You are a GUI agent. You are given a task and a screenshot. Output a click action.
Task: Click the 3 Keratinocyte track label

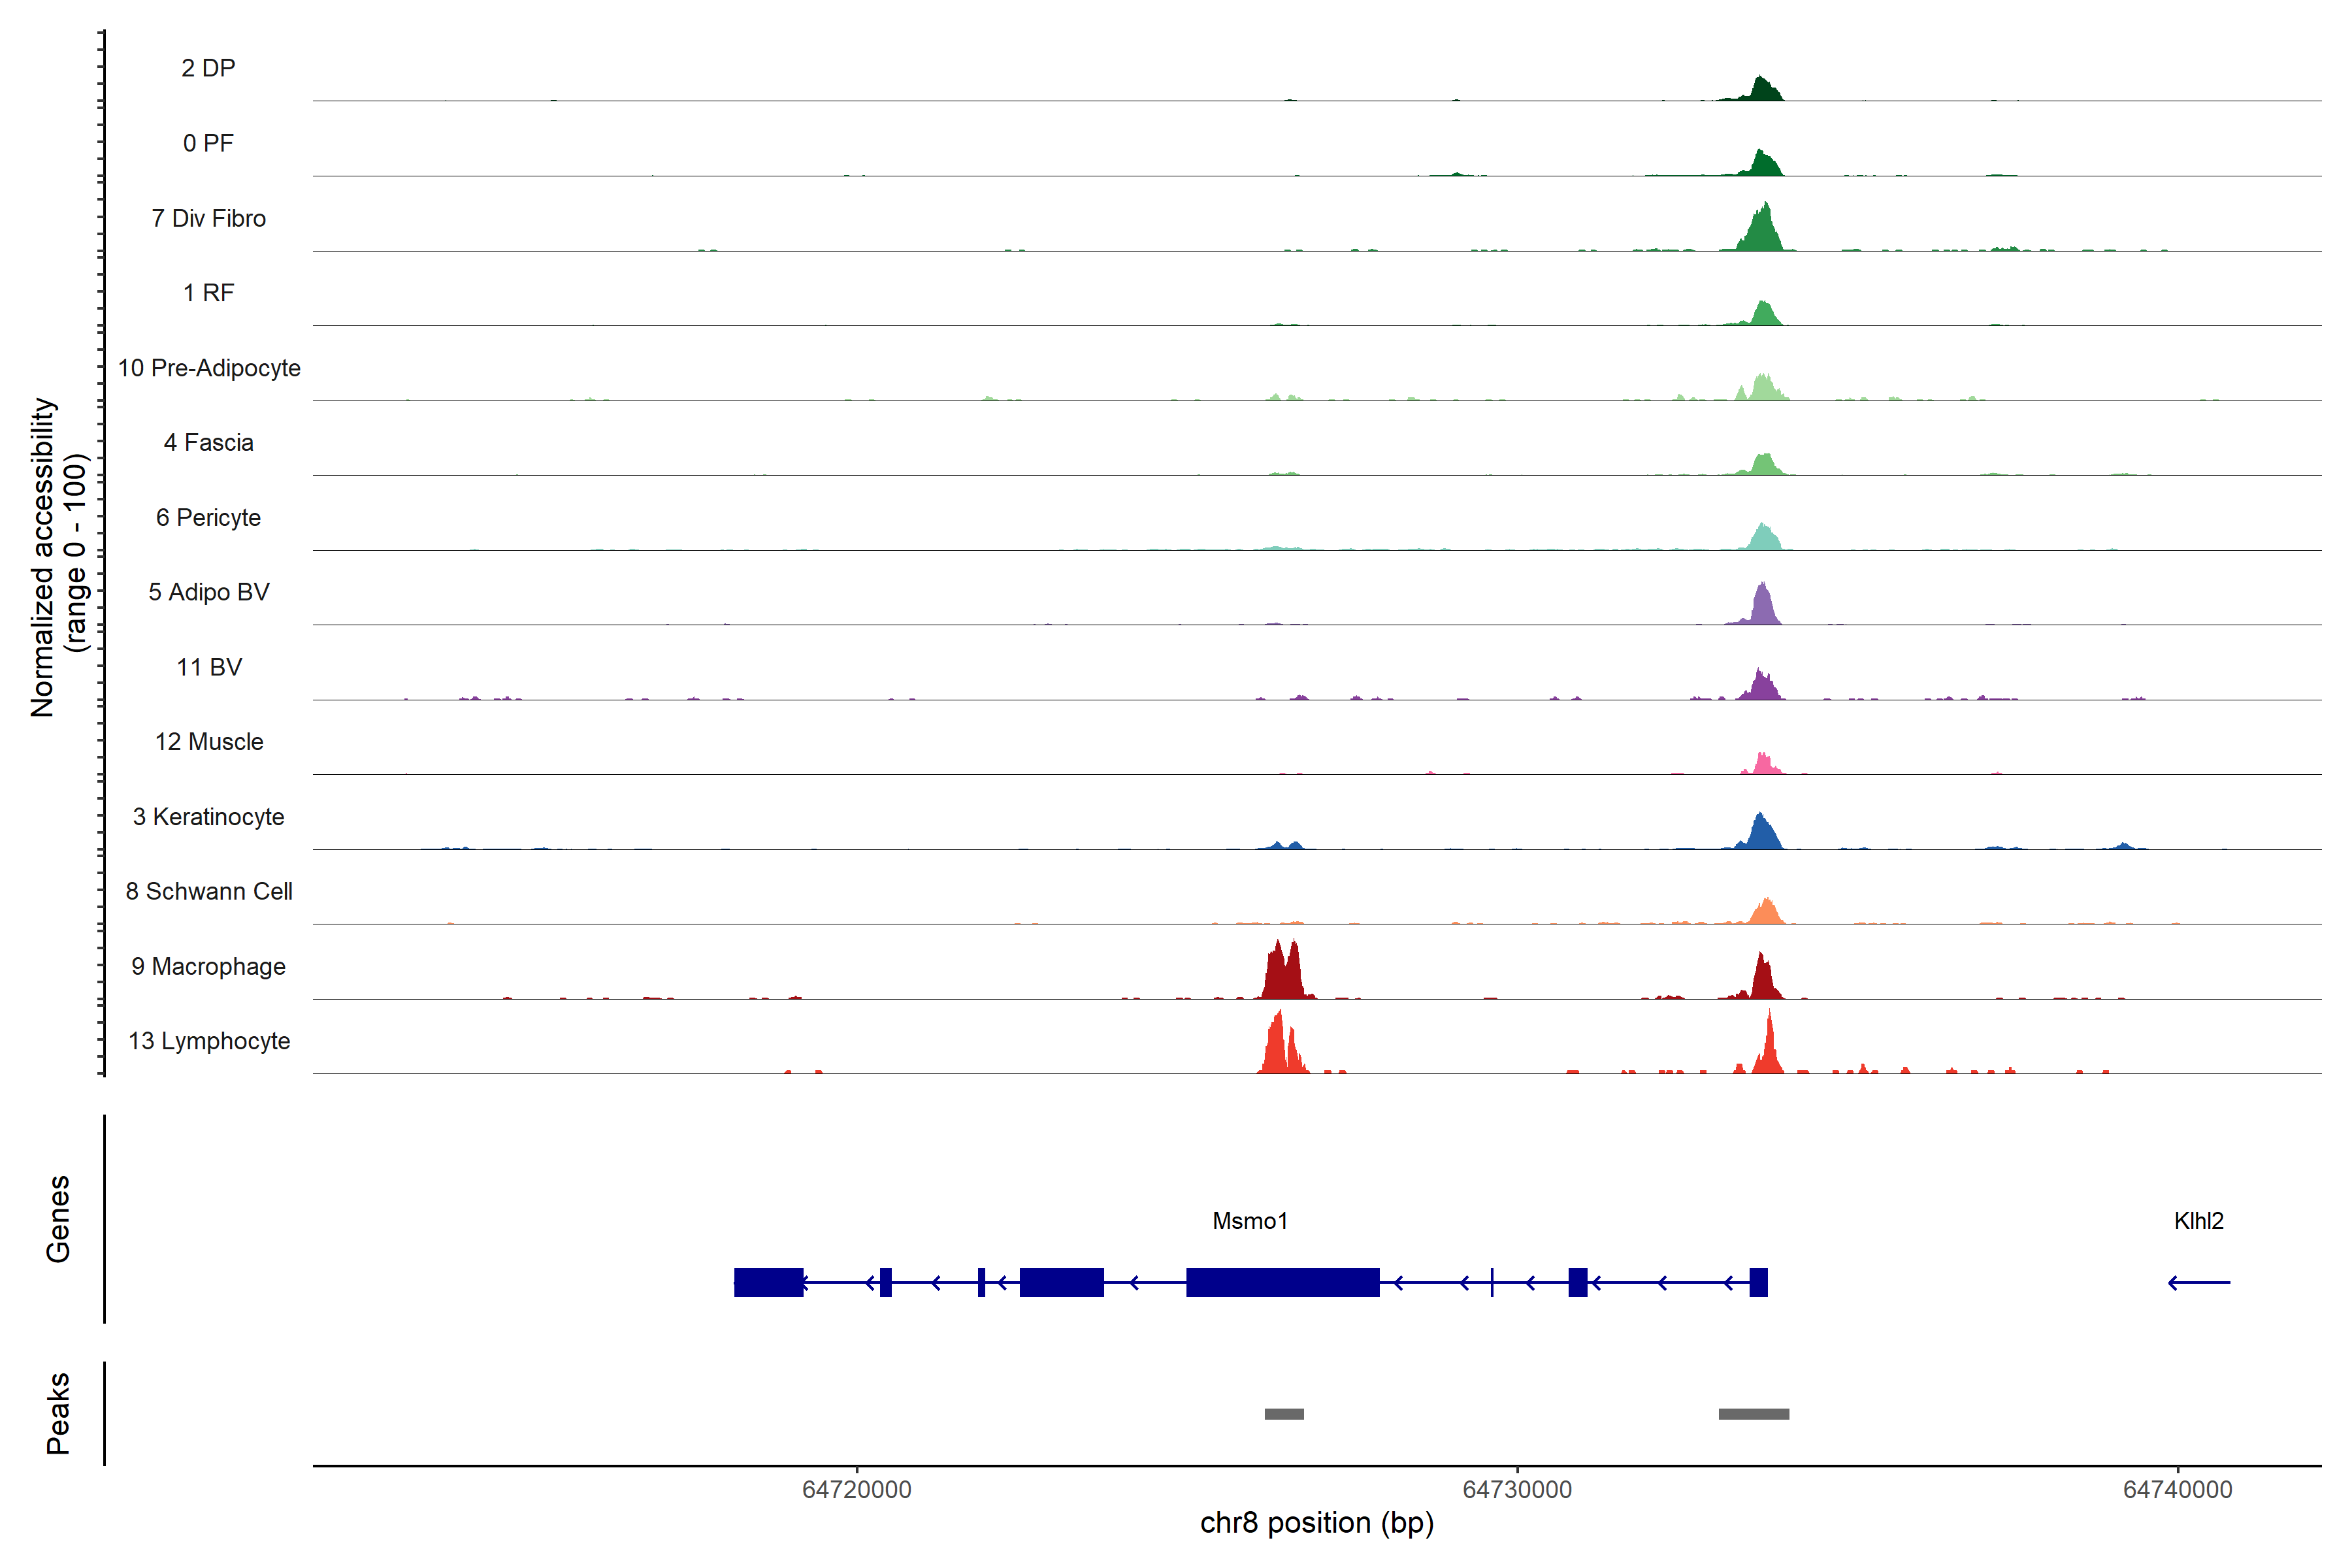pyautogui.click(x=208, y=817)
